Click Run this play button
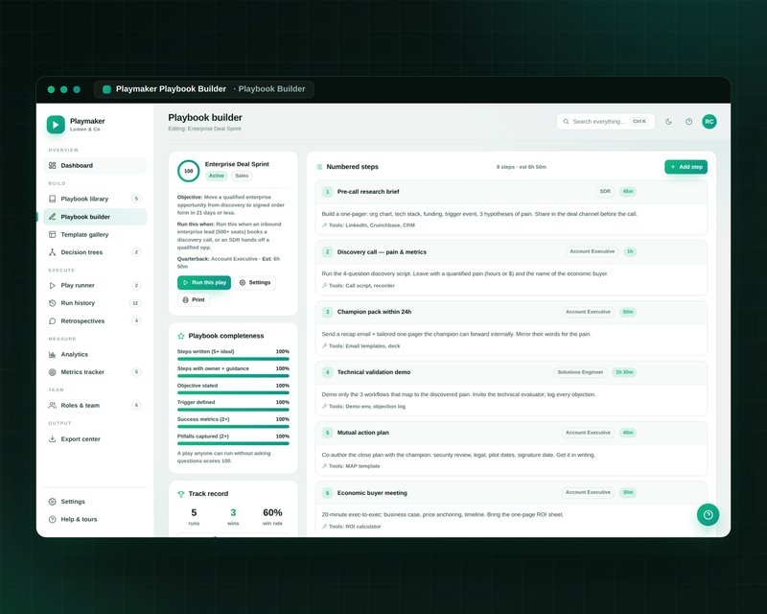This screenshot has height=614, width=767. pos(204,282)
